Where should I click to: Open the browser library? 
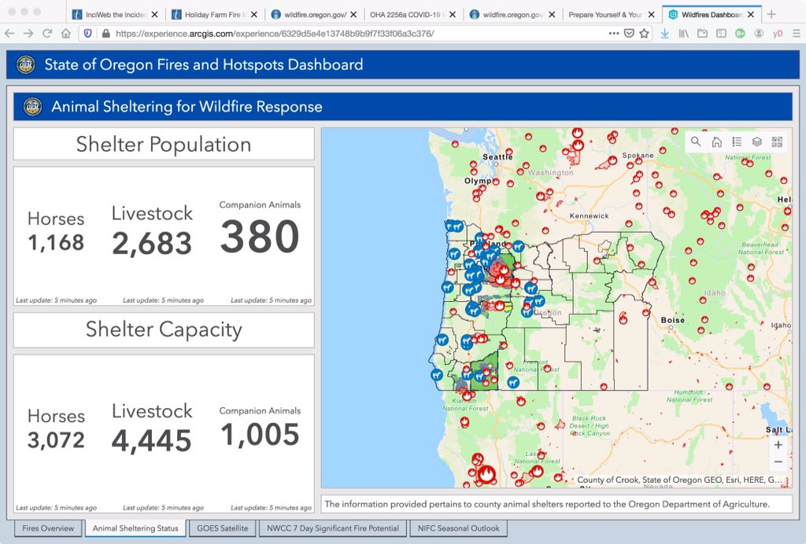pyautogui.click(x=684, y=33)
